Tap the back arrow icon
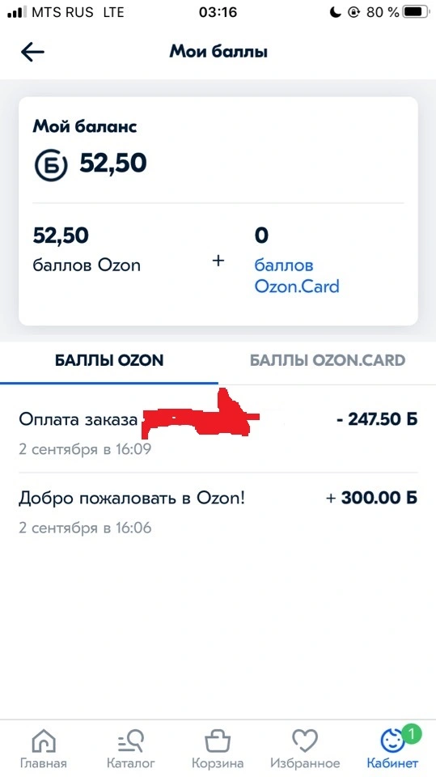 [32, 52]
